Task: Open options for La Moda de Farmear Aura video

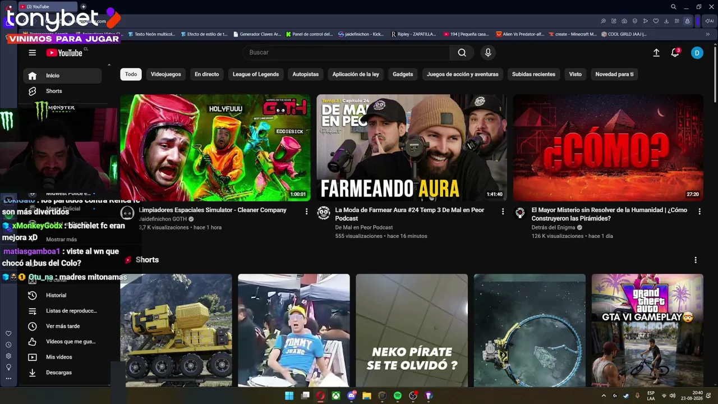Action: coord(503,212)
